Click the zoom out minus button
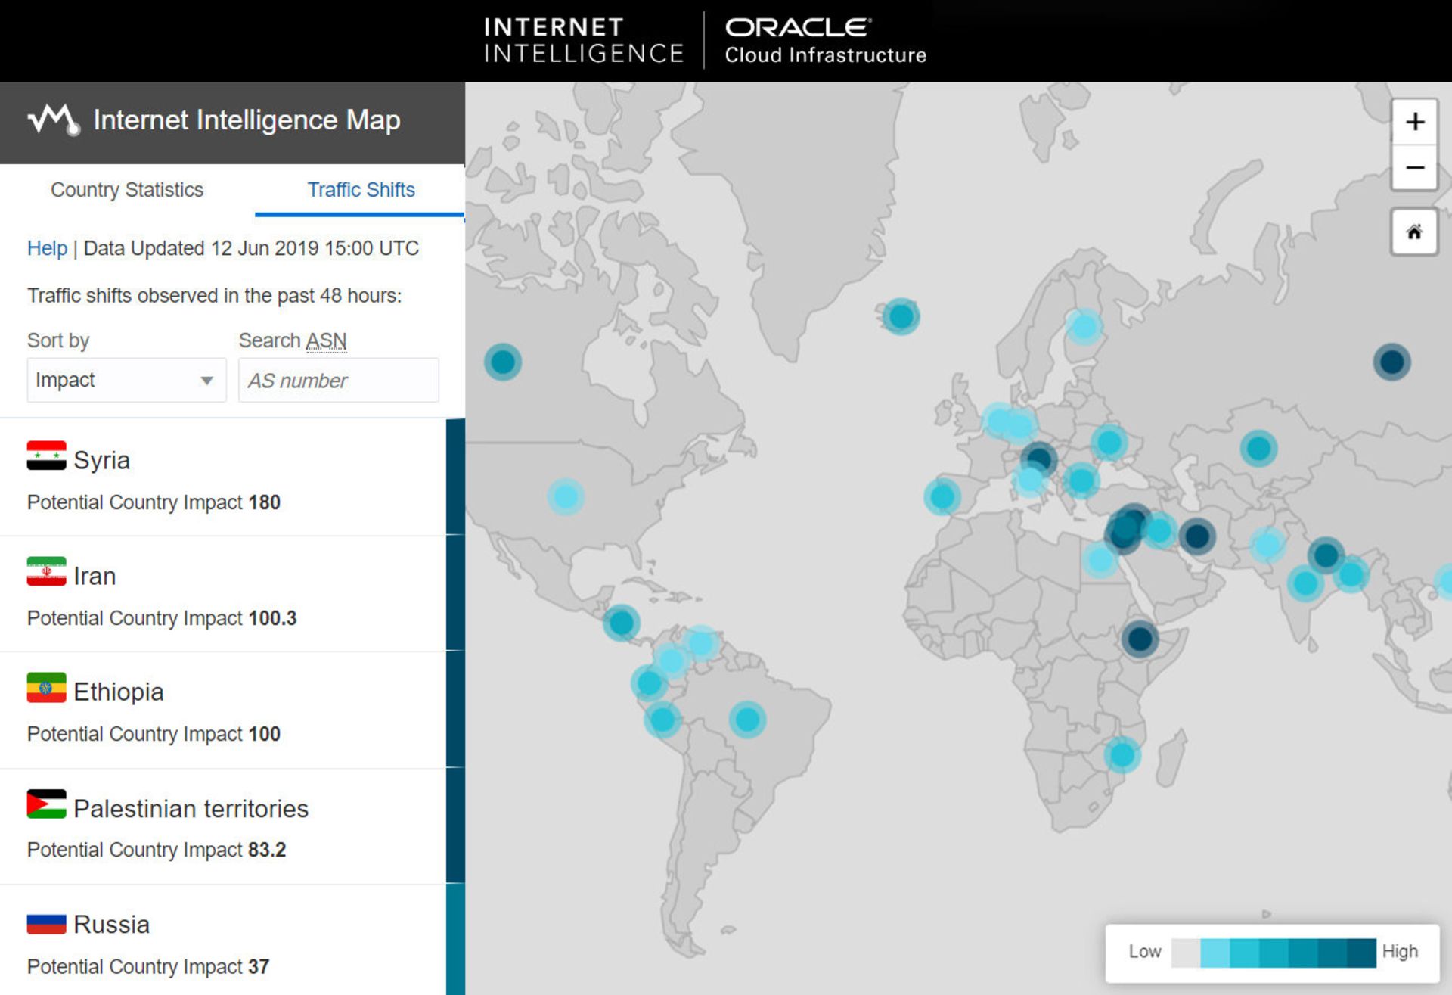 click(x=1414, y=168)
